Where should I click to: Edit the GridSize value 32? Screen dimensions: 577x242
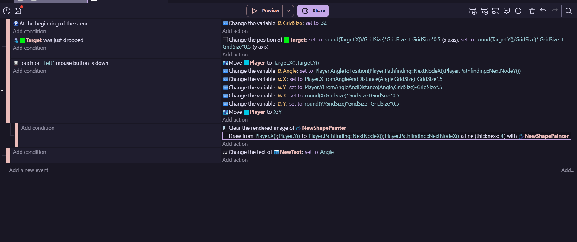[x=324, y=23]
